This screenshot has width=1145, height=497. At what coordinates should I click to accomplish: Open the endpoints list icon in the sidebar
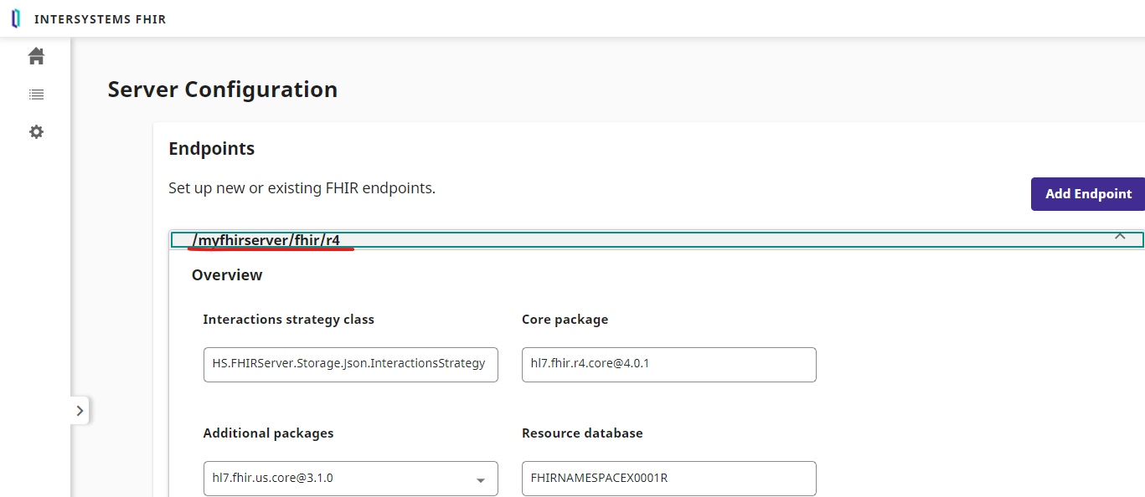pyautogui.click(x=36, y=94)
